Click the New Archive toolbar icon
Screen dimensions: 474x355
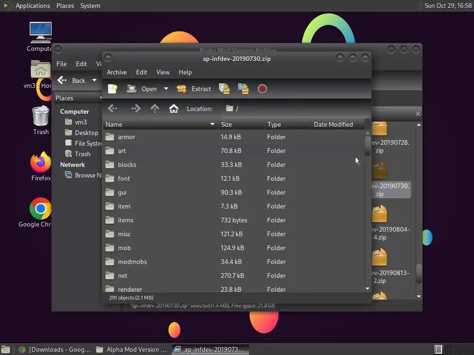click(x=112, y=89)
